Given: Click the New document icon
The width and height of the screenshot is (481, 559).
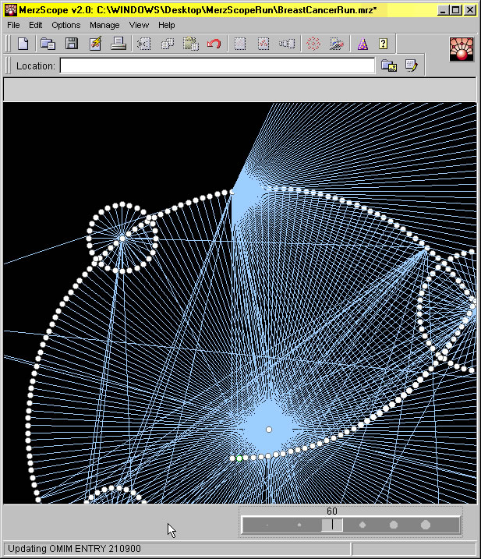Looking at the screenshot, I should 23,44.
